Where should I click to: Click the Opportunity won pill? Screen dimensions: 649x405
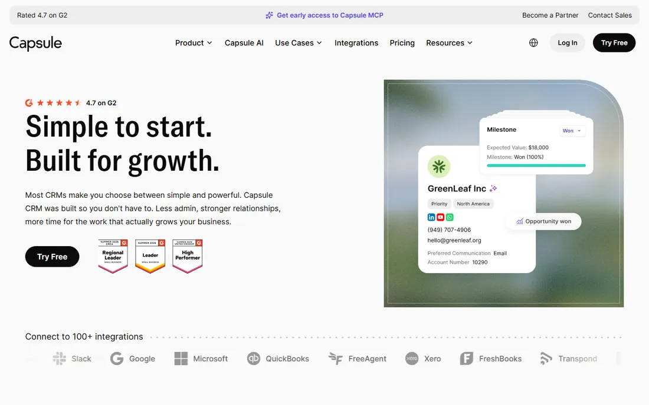[544, 221]
